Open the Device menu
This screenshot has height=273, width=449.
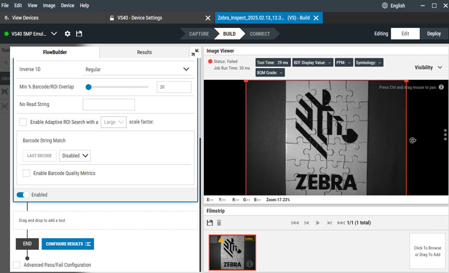pos(68,6)
